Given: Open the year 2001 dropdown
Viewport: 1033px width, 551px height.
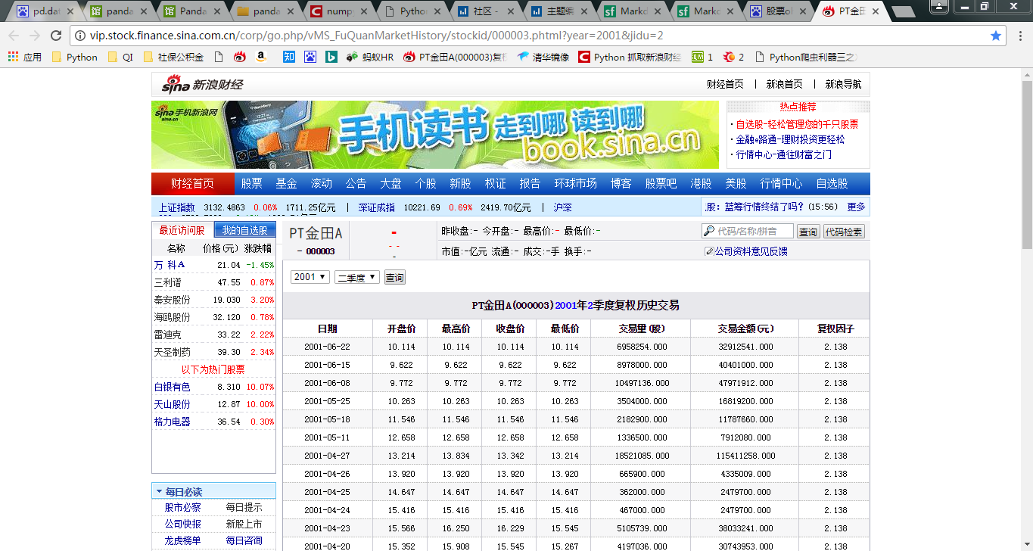Looking at the screenshot, I should (x=310, y=277).
